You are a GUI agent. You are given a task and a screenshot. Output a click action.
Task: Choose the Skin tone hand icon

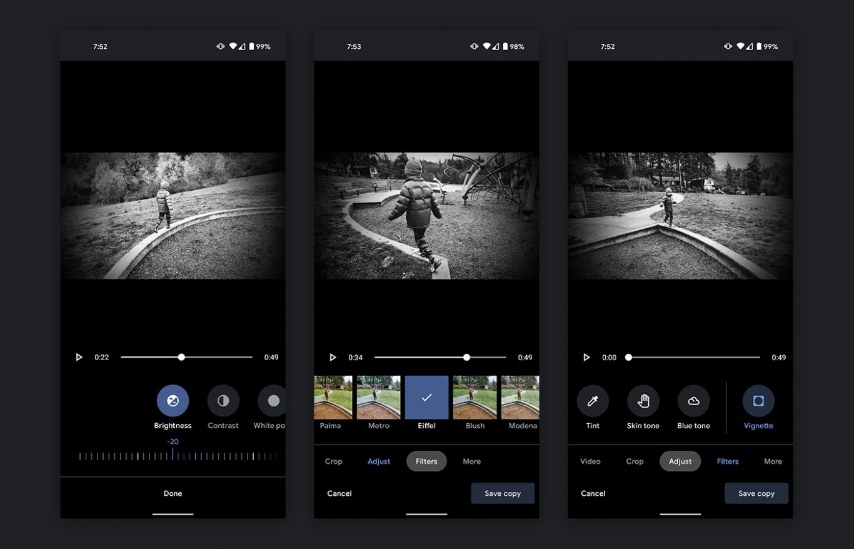tap(643, 401)
